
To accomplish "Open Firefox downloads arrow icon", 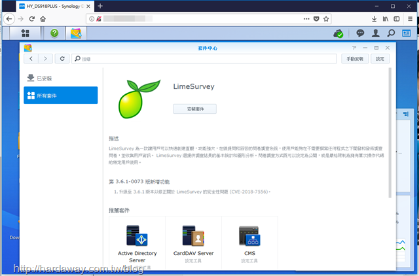I will point(374,19).
